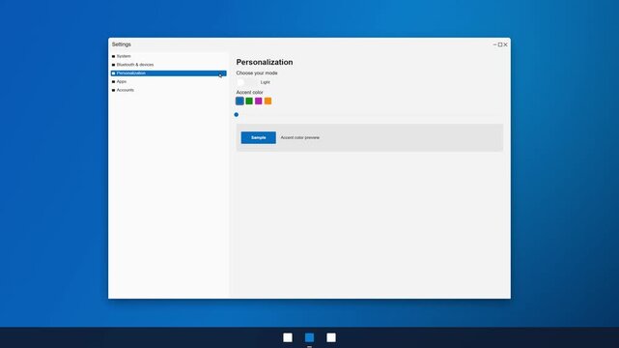
Task: Select the Personalization category
Action: 169,73
